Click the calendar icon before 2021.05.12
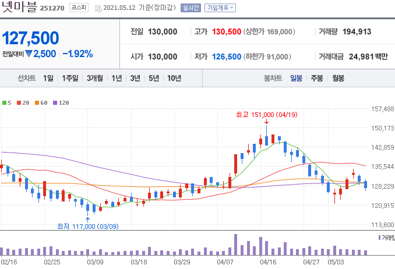The height and width of the screenshot is (269, 395). (98, 8)
